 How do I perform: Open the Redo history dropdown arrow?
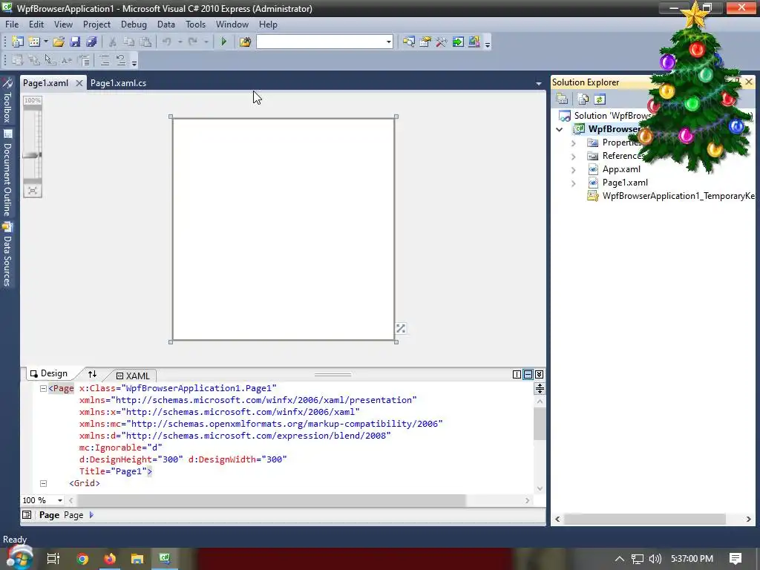tap(206, 42)
